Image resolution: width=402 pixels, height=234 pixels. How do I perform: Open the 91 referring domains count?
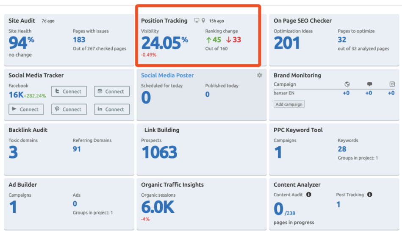[77, 149]
